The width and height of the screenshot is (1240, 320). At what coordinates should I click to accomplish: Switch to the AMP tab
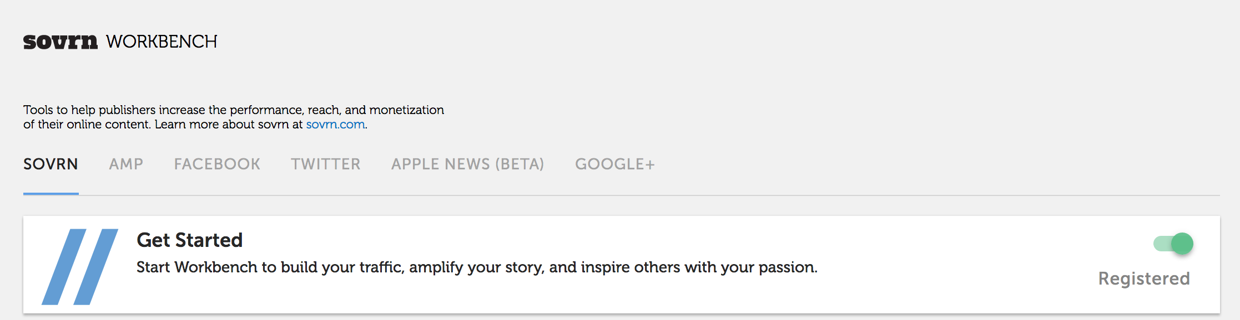coord(126,164)
